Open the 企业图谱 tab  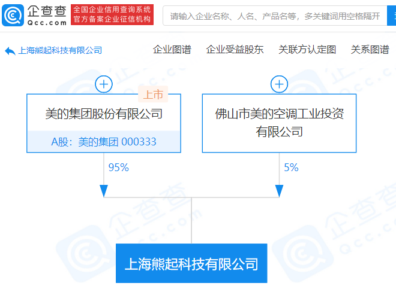[172, 50]
